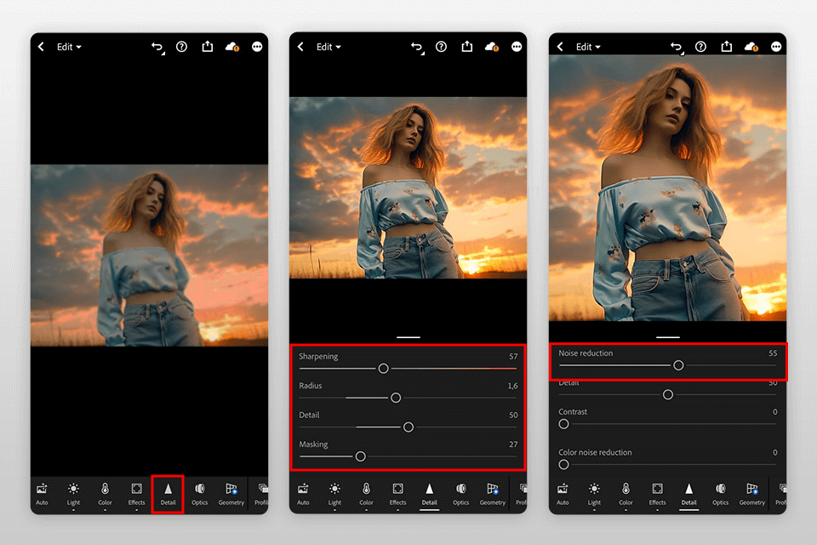
Task: Click the Radius slider handle
Action: (x=396, y=398)
